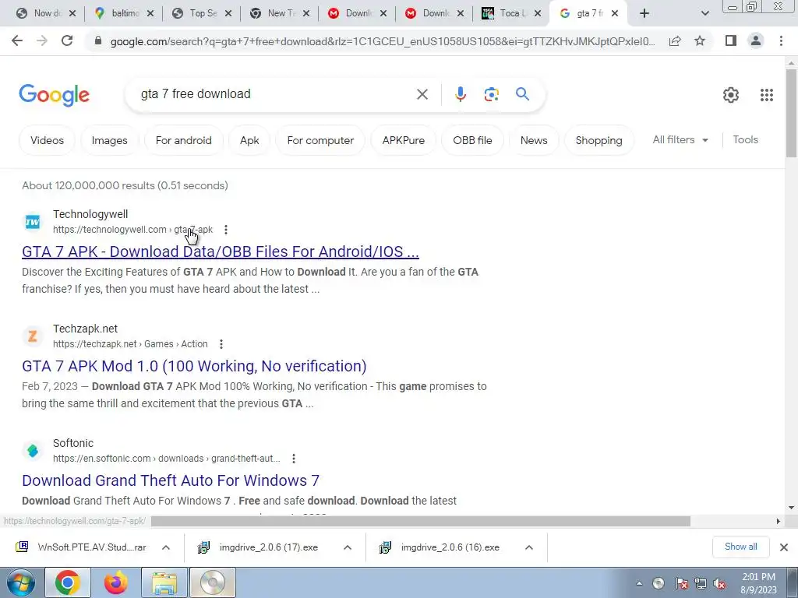Filter results by News
Viewport: 798px width, 598px height.
pos(533,140)
